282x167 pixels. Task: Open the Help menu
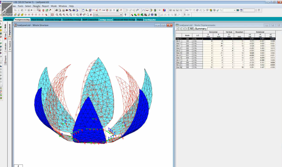(71, 6)
